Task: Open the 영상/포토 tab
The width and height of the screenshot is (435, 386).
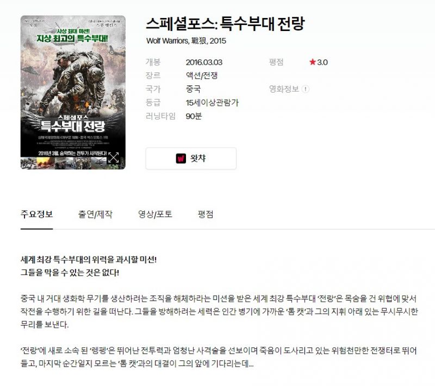Action: 155,214
